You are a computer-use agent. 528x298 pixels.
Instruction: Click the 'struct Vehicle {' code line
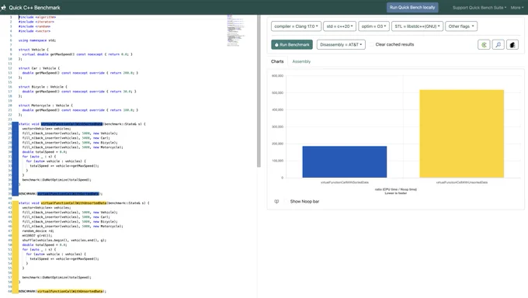(x=33, y=50)
